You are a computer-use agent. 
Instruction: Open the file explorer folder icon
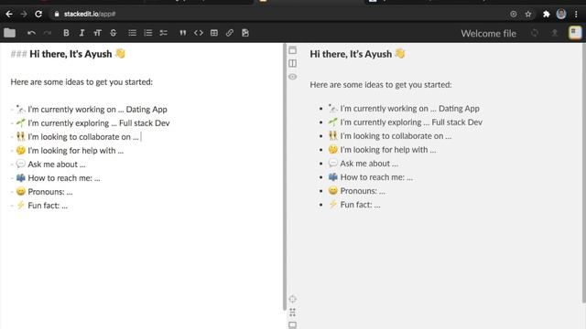10,33
